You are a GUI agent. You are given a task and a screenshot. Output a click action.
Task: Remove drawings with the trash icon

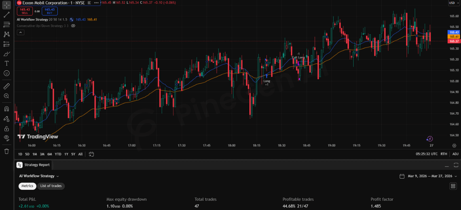pyautogui.click(x=6, y=151)
